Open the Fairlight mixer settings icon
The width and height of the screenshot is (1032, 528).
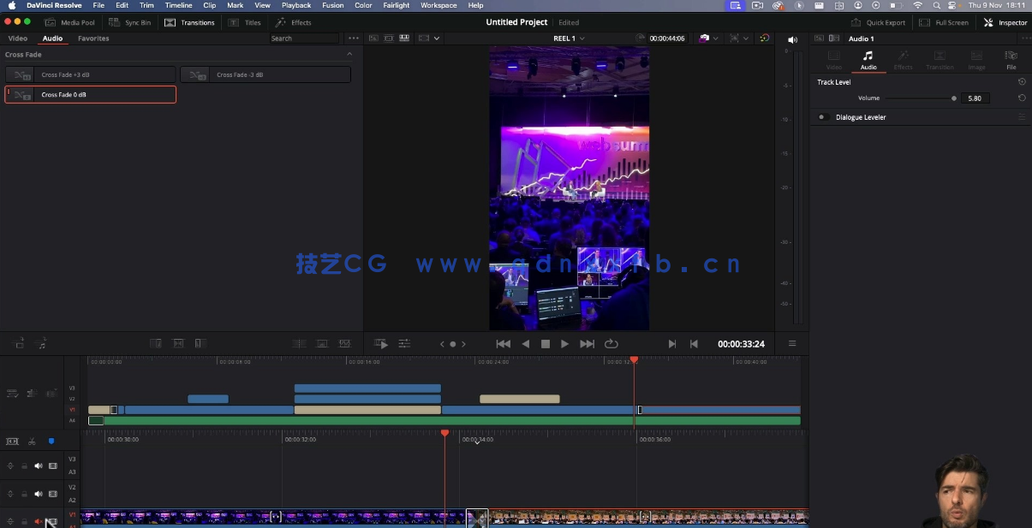point(403,343)
